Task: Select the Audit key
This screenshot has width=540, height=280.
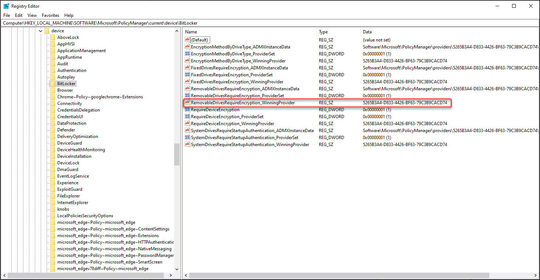Action: click(62, 63)
